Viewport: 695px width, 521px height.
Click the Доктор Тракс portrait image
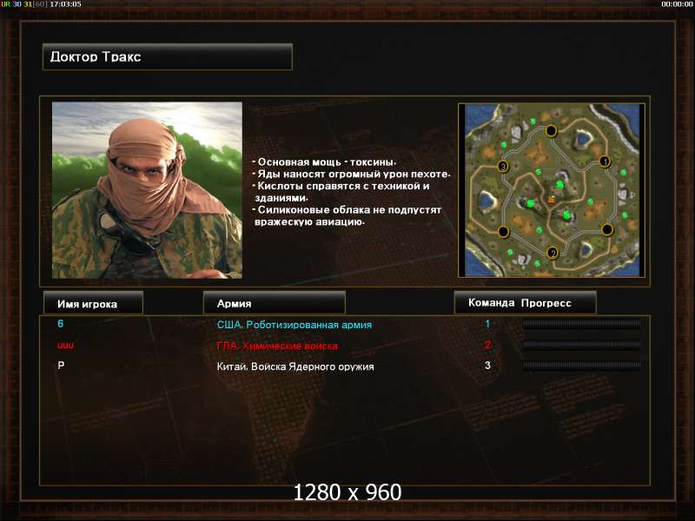tap(147, 190)
